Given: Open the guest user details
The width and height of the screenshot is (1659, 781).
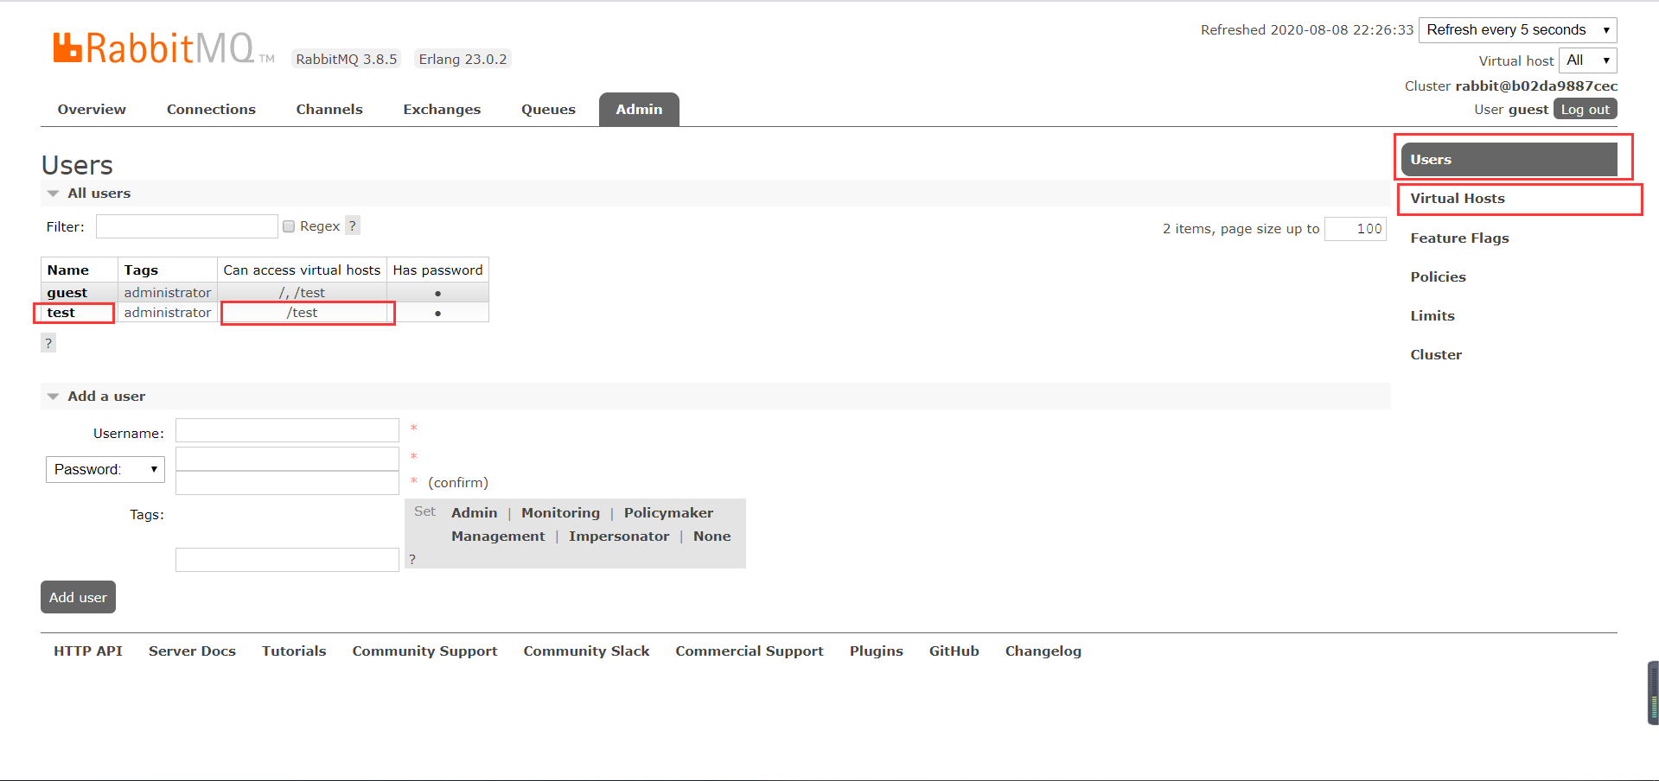Looking at the screenshot, I should (67, 293).
